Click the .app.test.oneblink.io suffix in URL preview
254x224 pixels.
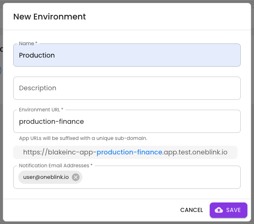(x=195, y=152)
